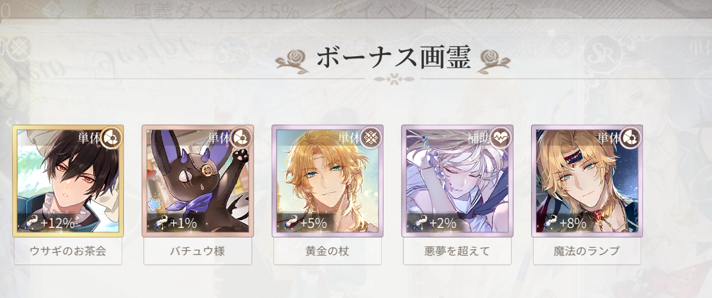Click the 魔法のランプ name label
712x298 pixels.
coord(587,251)
